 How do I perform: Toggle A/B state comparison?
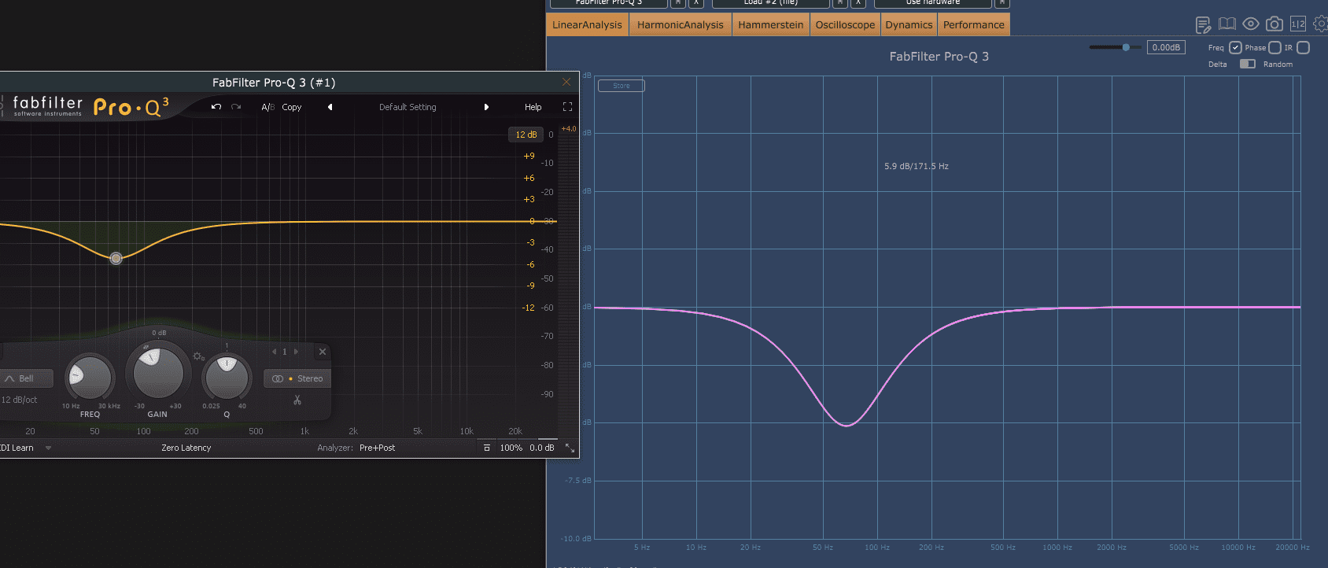[267, 107]
